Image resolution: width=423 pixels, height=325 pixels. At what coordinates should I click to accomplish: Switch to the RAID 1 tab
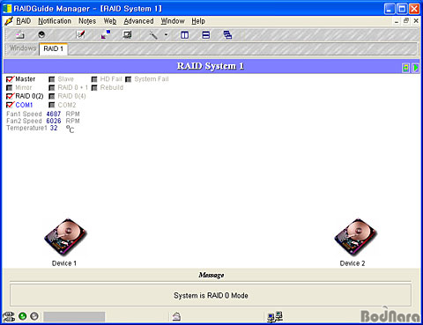(54, 48)
